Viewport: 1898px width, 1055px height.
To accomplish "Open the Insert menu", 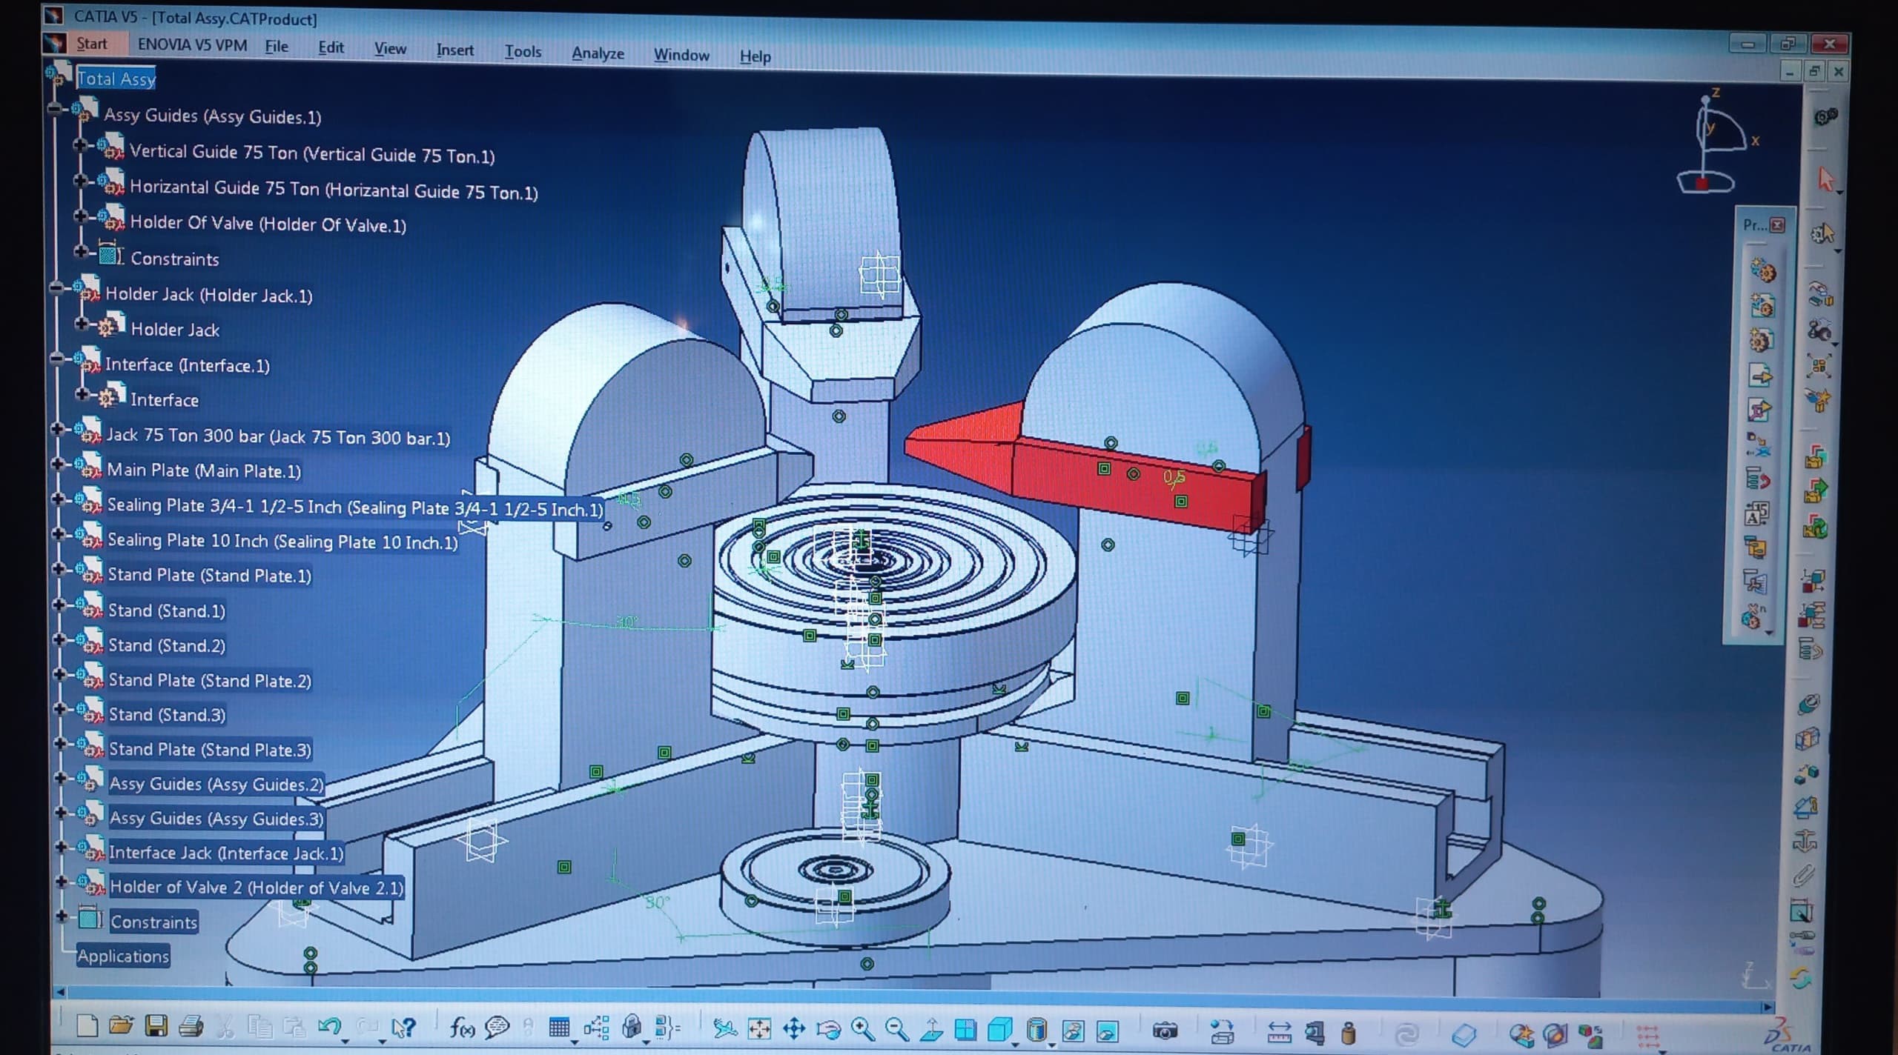I will (x=454, y=50).
